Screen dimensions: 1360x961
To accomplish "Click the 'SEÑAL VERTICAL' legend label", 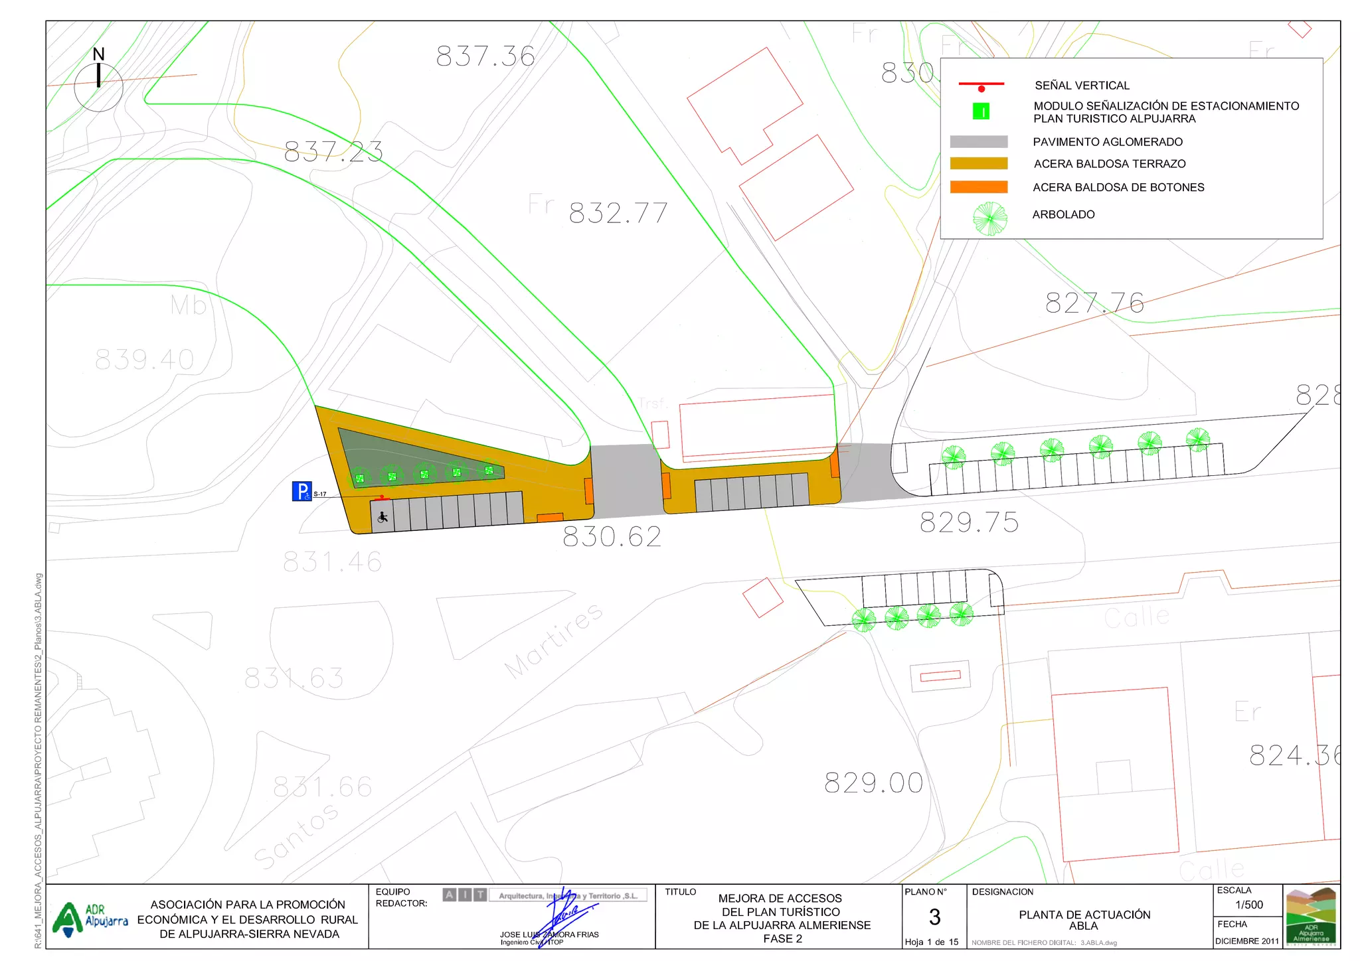I will pyautogui.click(x=1082, y=86).
